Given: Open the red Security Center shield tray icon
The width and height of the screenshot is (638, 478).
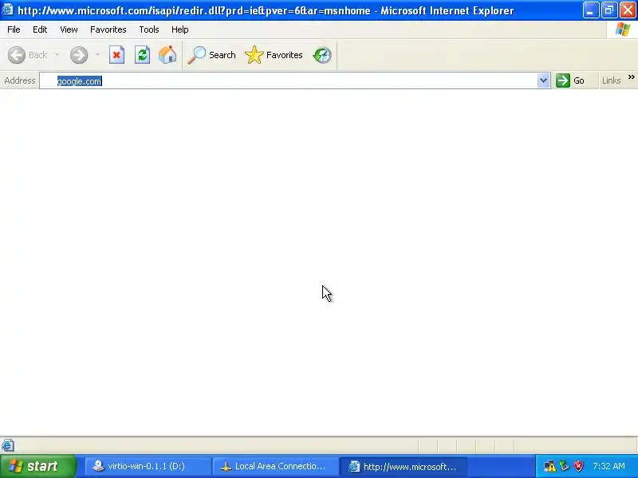Looking at the screenshot, I should 579,466.
